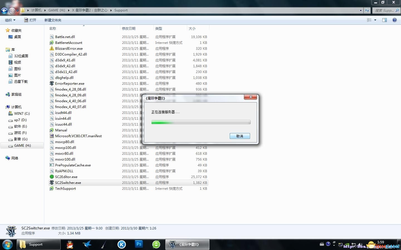Open the address bar history dropdown
401x250 pixels.
coord(361,10)
